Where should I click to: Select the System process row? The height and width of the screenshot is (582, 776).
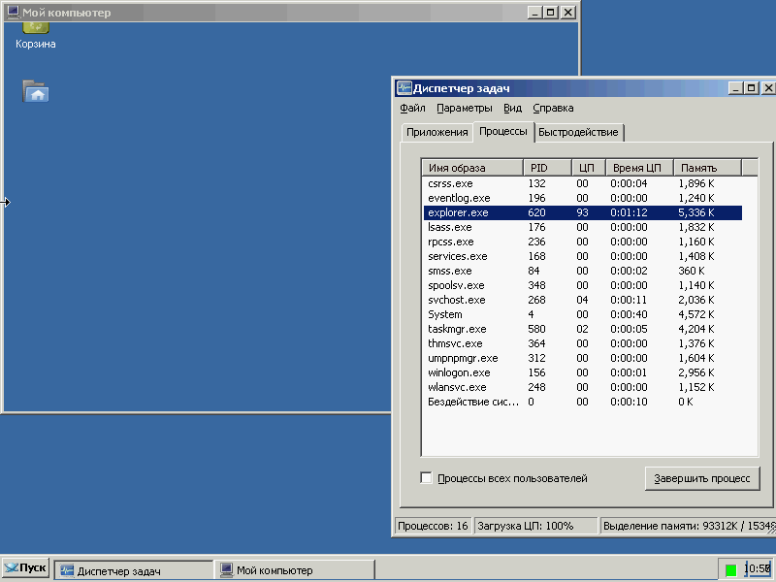pyautogui.click(x=583, y=314)
